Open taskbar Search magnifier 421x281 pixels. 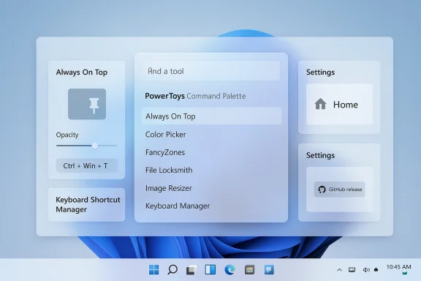coord(172,269)
